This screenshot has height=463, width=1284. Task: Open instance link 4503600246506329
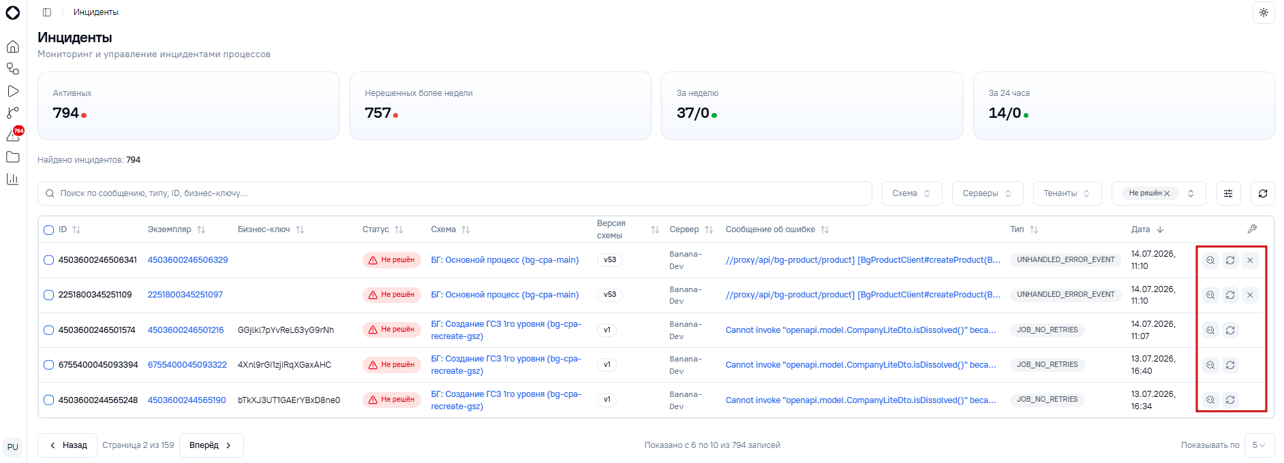[x=187, y=260]
